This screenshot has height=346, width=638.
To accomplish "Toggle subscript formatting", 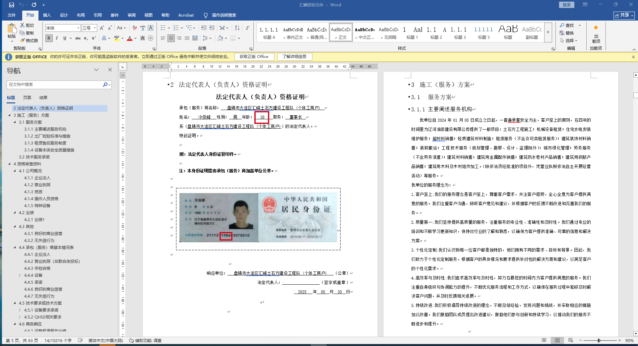I will (86, 38).
